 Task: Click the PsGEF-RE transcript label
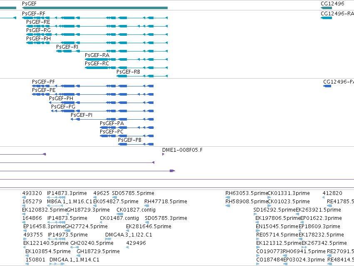(x=38, y=22)
